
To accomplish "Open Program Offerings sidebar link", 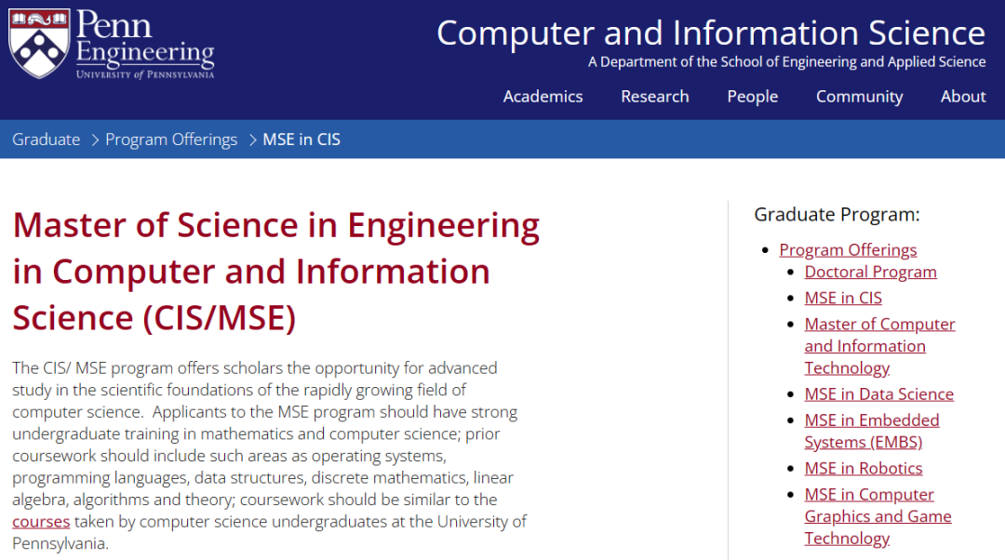I will click(848, 250).
